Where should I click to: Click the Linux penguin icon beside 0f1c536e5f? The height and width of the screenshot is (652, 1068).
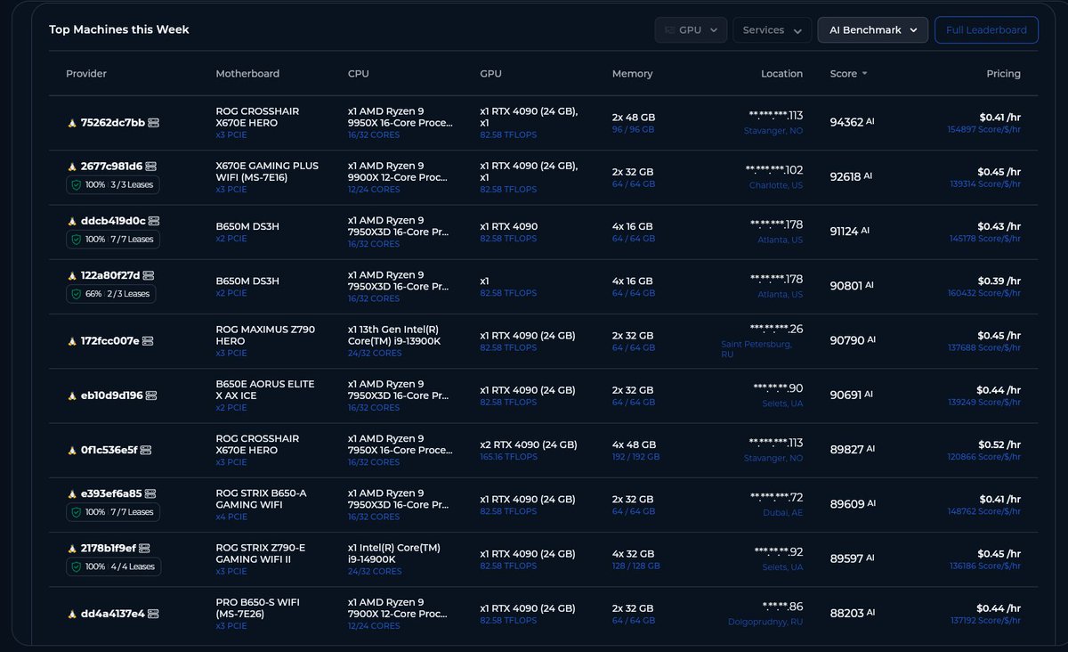coord(72,451)
